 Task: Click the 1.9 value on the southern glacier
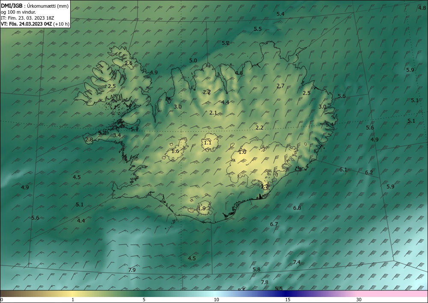coord(202,209)
